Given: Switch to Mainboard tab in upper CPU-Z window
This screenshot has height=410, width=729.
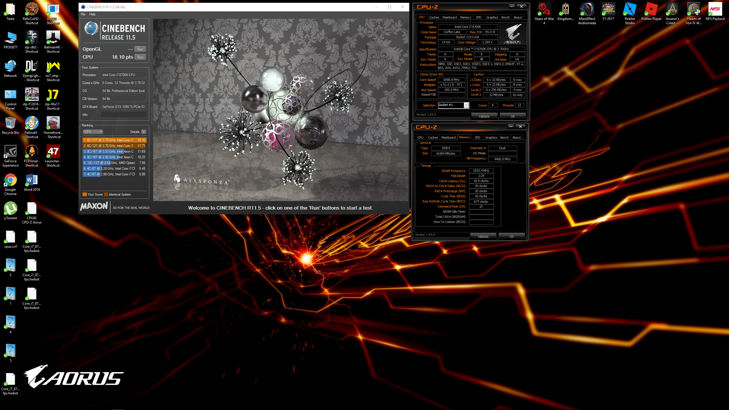Looking at the screenshot, I should pyautogui.click(x=450, y=17).
